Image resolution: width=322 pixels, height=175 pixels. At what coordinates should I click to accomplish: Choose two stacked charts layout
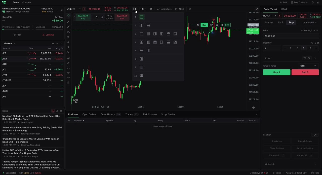click(x=148, y=25)
